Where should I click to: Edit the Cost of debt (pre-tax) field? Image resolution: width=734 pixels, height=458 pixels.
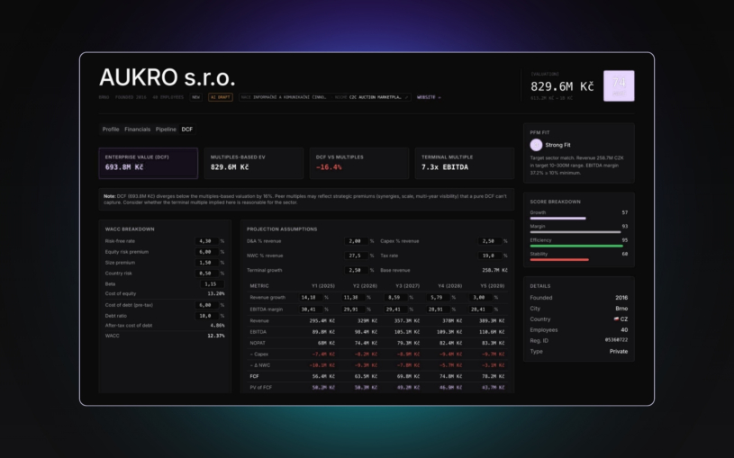coord(206,305)
